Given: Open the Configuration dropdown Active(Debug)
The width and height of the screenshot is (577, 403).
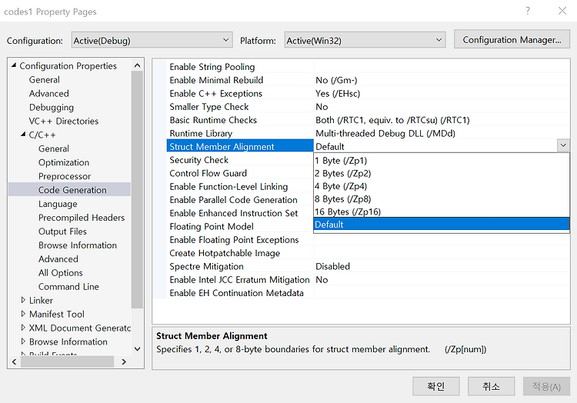Looking at the screenshot, I should 152,40.
